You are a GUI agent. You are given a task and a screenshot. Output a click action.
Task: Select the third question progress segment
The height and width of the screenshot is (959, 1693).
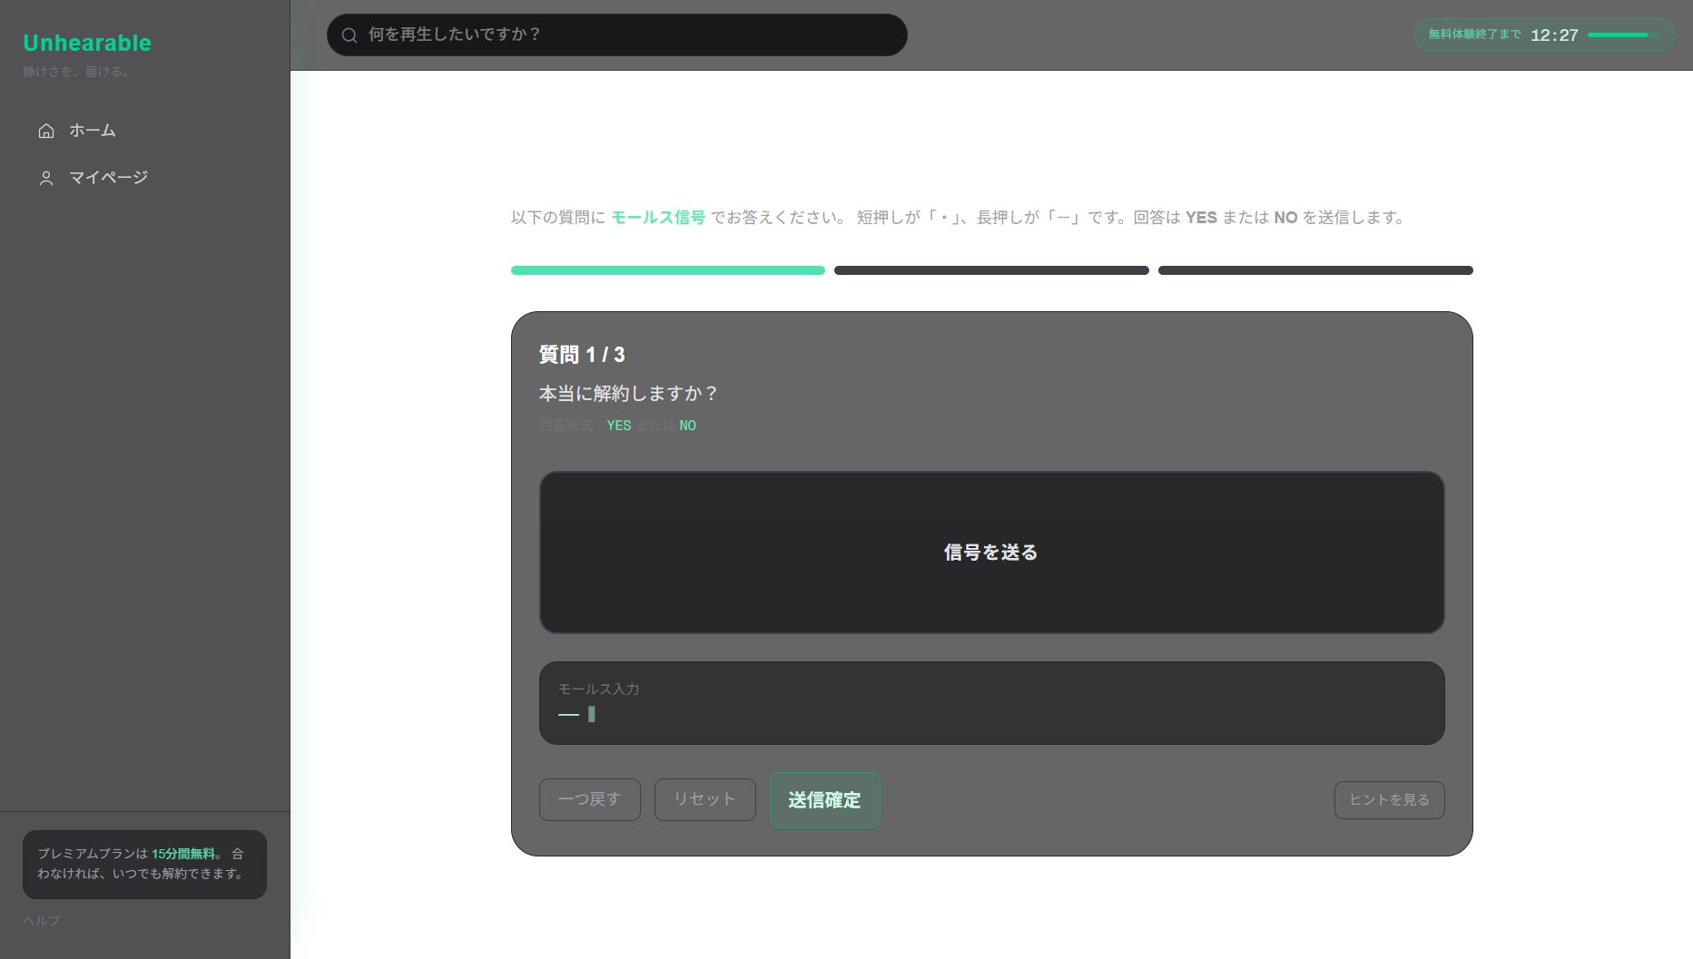click(x=1315, y=269)
